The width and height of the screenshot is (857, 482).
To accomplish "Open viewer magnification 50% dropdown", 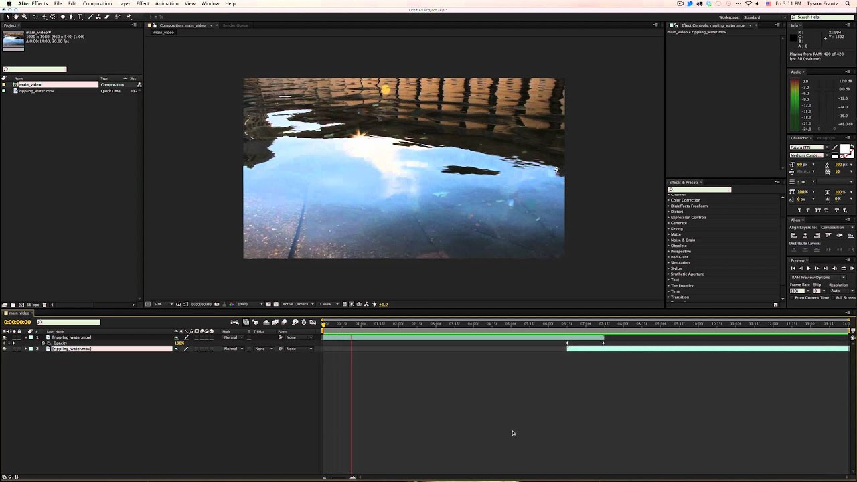I will [x=163, y=304].
